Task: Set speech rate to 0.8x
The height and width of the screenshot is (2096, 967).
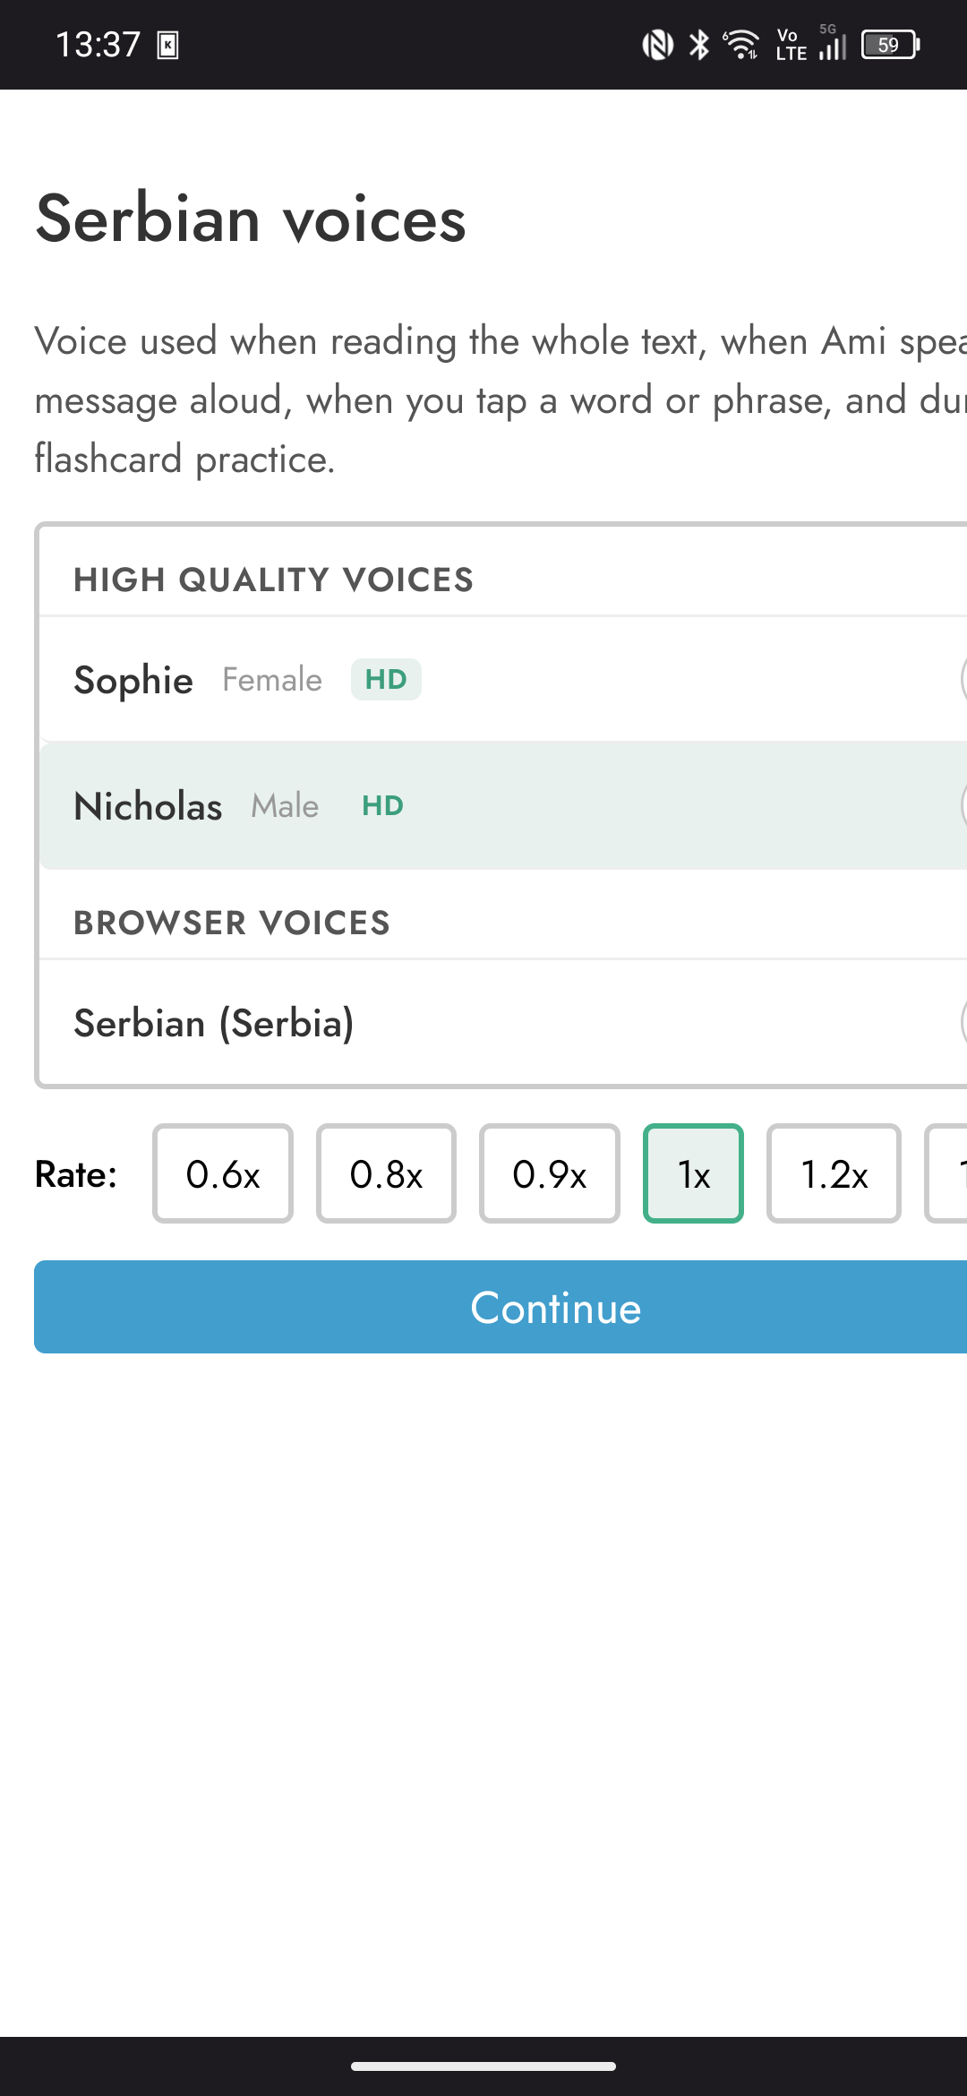Action: pos(386,1173)
